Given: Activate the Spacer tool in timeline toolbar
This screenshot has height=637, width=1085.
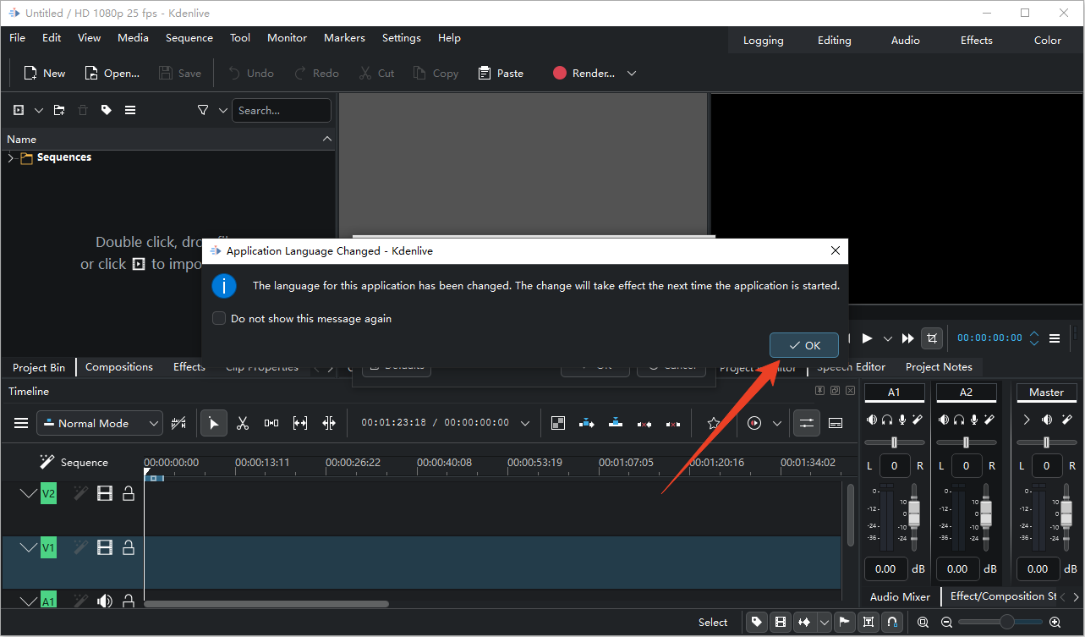Looking at the screenshot, I should [271, 423].
